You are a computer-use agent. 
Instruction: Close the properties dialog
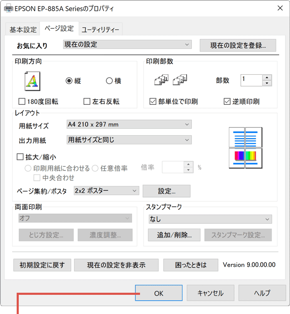pos(280,8)
